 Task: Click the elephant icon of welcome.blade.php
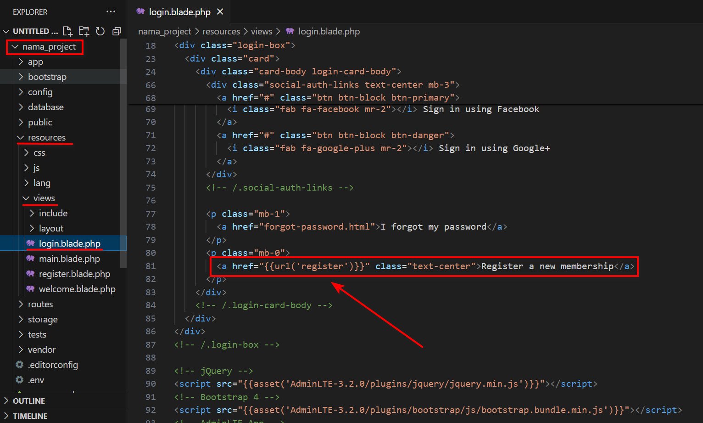coord(30,289)
